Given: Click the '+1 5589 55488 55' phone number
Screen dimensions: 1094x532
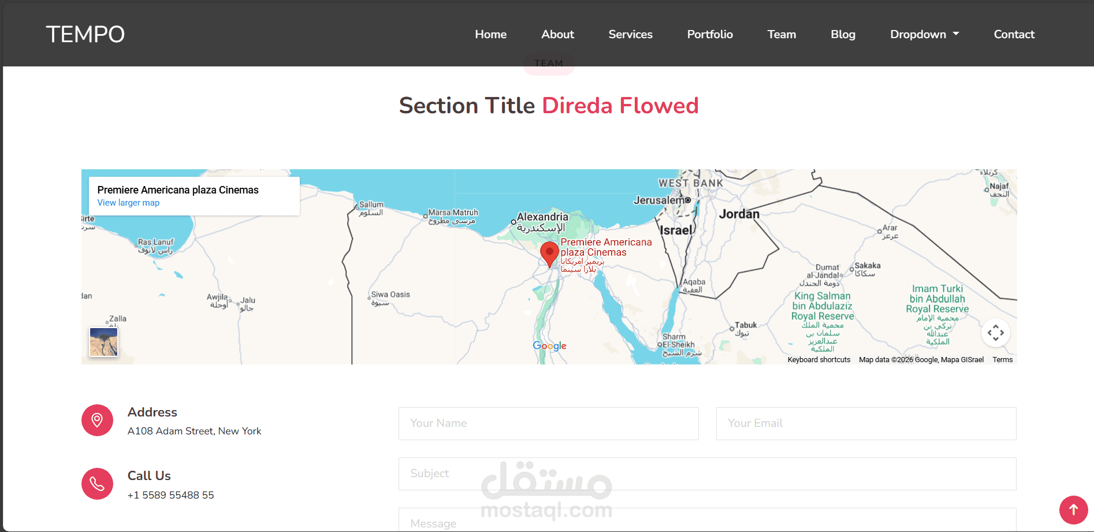Looking at the screenshot, I should tap(170, 495).
